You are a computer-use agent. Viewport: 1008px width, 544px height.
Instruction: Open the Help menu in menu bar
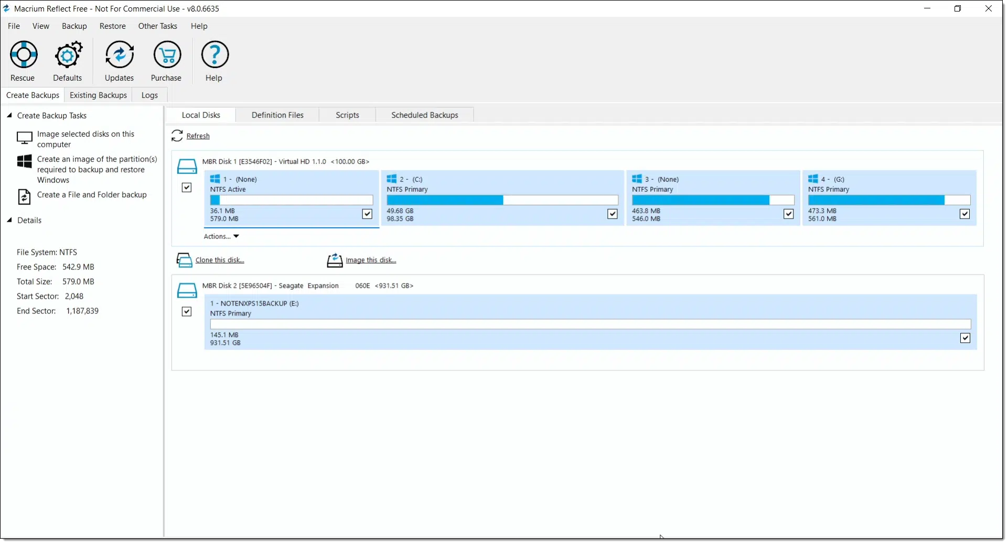click(x=199, y=26)
